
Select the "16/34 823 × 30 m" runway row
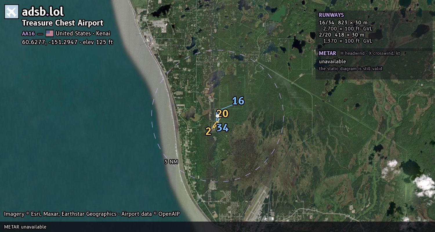[343, 23]
